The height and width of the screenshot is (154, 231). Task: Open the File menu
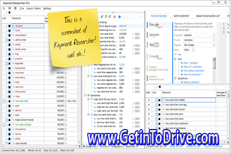[x=22, y=8]
